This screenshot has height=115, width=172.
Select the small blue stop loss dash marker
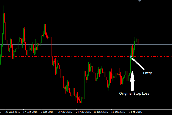point(132,71)
